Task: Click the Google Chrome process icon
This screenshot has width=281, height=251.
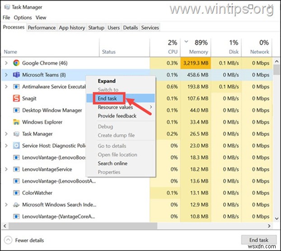Action: click(16, 63)
